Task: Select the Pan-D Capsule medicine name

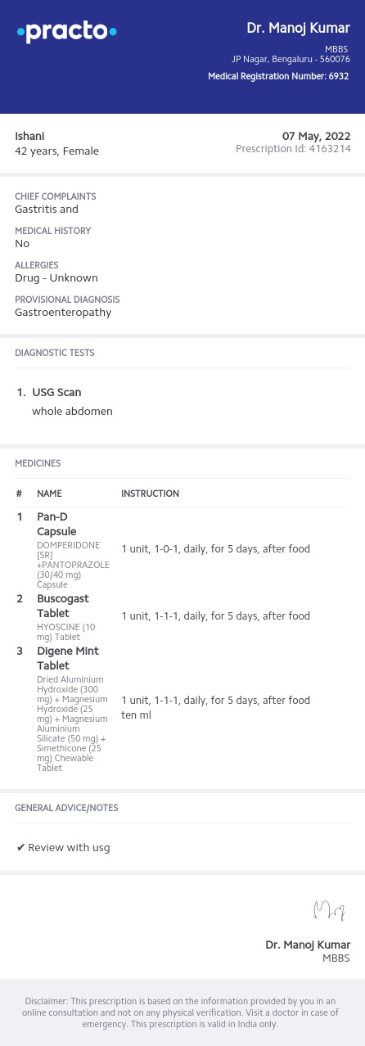Action: click(57, 524)
